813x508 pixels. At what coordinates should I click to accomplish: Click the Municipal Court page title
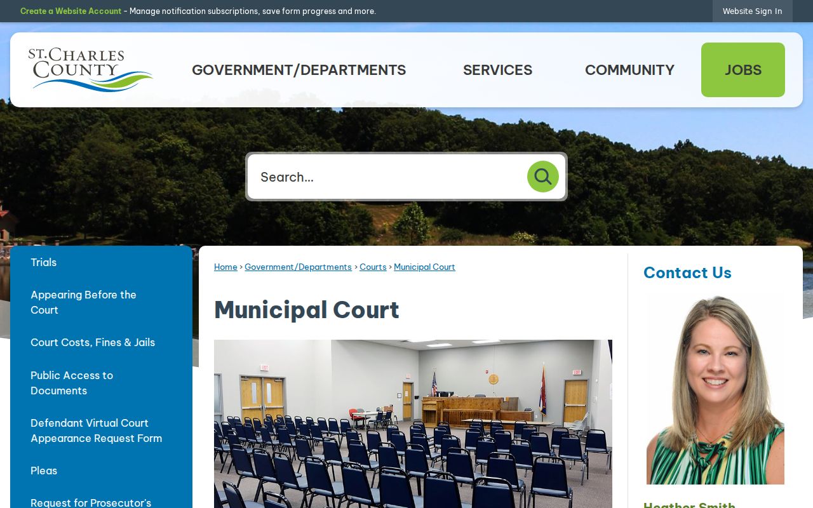pyautogui.click(x=307, y=310)
